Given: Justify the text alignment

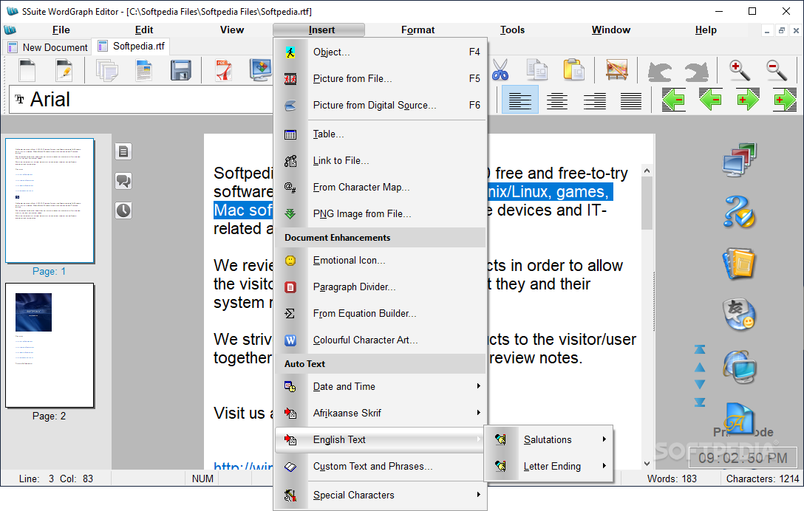Looking at the screenshot, I should [631, 101].
